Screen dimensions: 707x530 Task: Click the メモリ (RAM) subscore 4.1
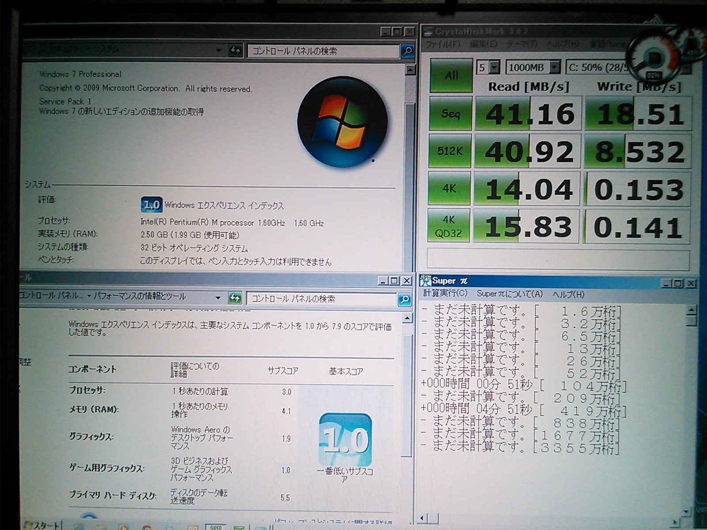286,411
